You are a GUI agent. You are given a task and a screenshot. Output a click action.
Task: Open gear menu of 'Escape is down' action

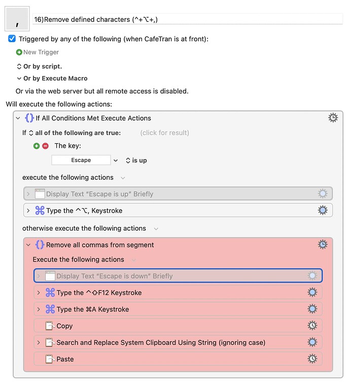(x=312, y=276)
